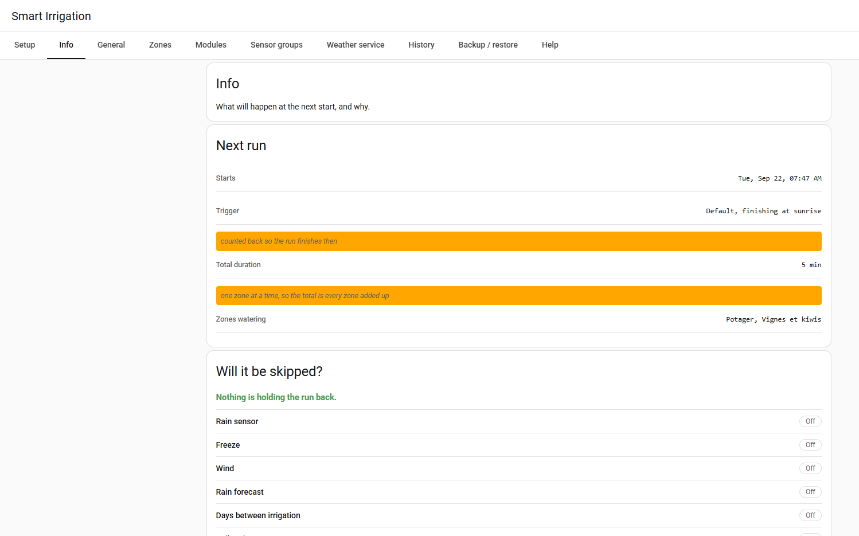Click the 'Rain sensor' row label
859x536 pixels.
pyautogui.click(x=237, y=421)
